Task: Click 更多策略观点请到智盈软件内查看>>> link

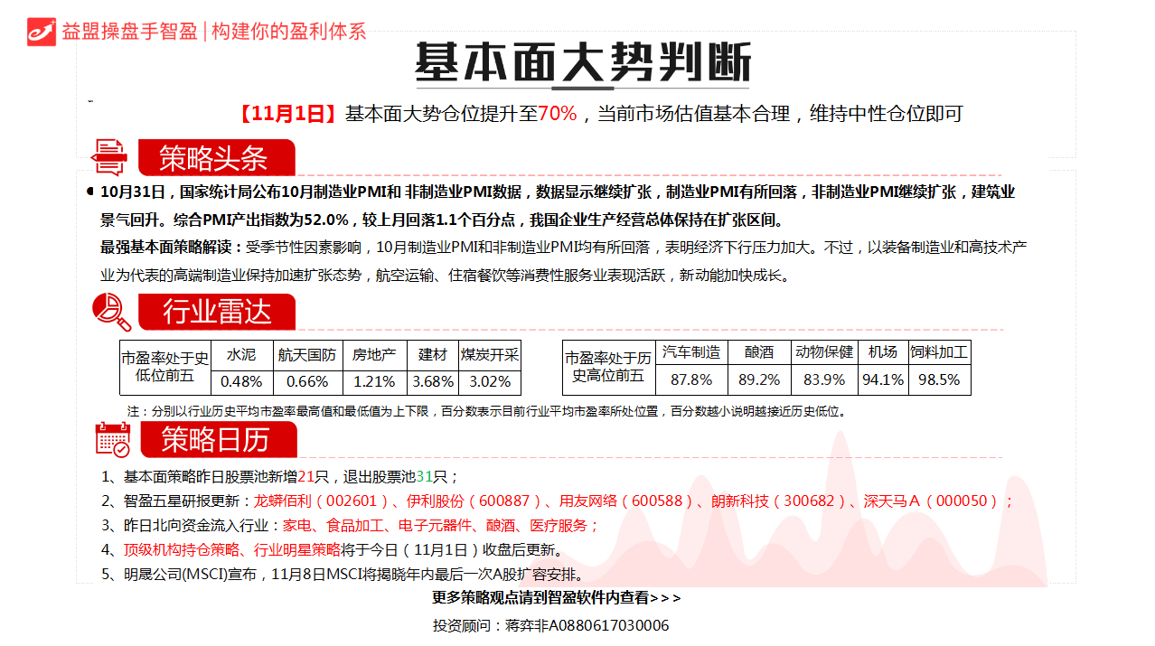Action: (556, 598)
